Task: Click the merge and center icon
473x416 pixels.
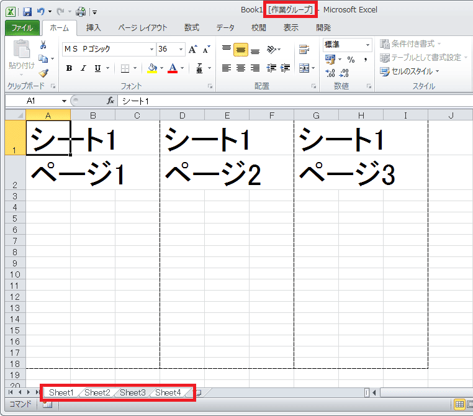Action: click(x=304, y=68)
